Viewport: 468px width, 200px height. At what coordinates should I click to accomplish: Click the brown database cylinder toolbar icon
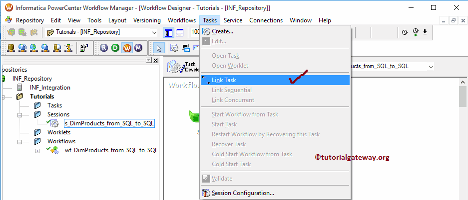[11, 48]
